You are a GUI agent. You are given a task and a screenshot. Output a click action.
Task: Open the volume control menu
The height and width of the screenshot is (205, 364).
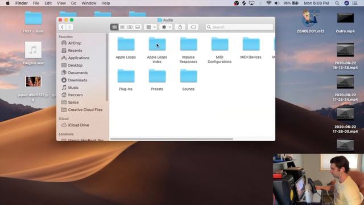277,3
